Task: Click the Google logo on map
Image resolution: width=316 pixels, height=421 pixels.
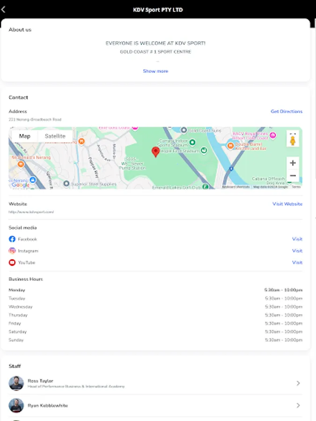Action: pyautogui.click(x=21, y=185)
